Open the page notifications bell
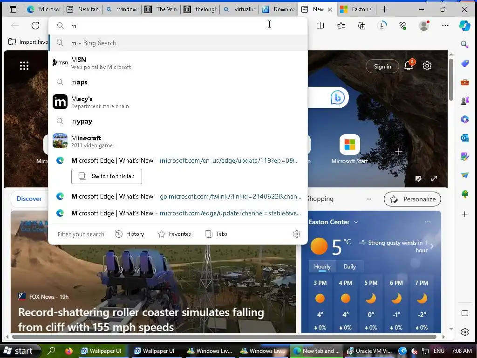 click(409, 65)
